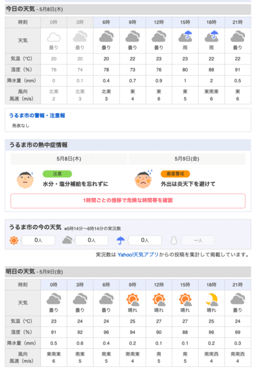Click the green 注意 warning badge
The height and width of the screenshot is (372, 256).
(57, 174)
